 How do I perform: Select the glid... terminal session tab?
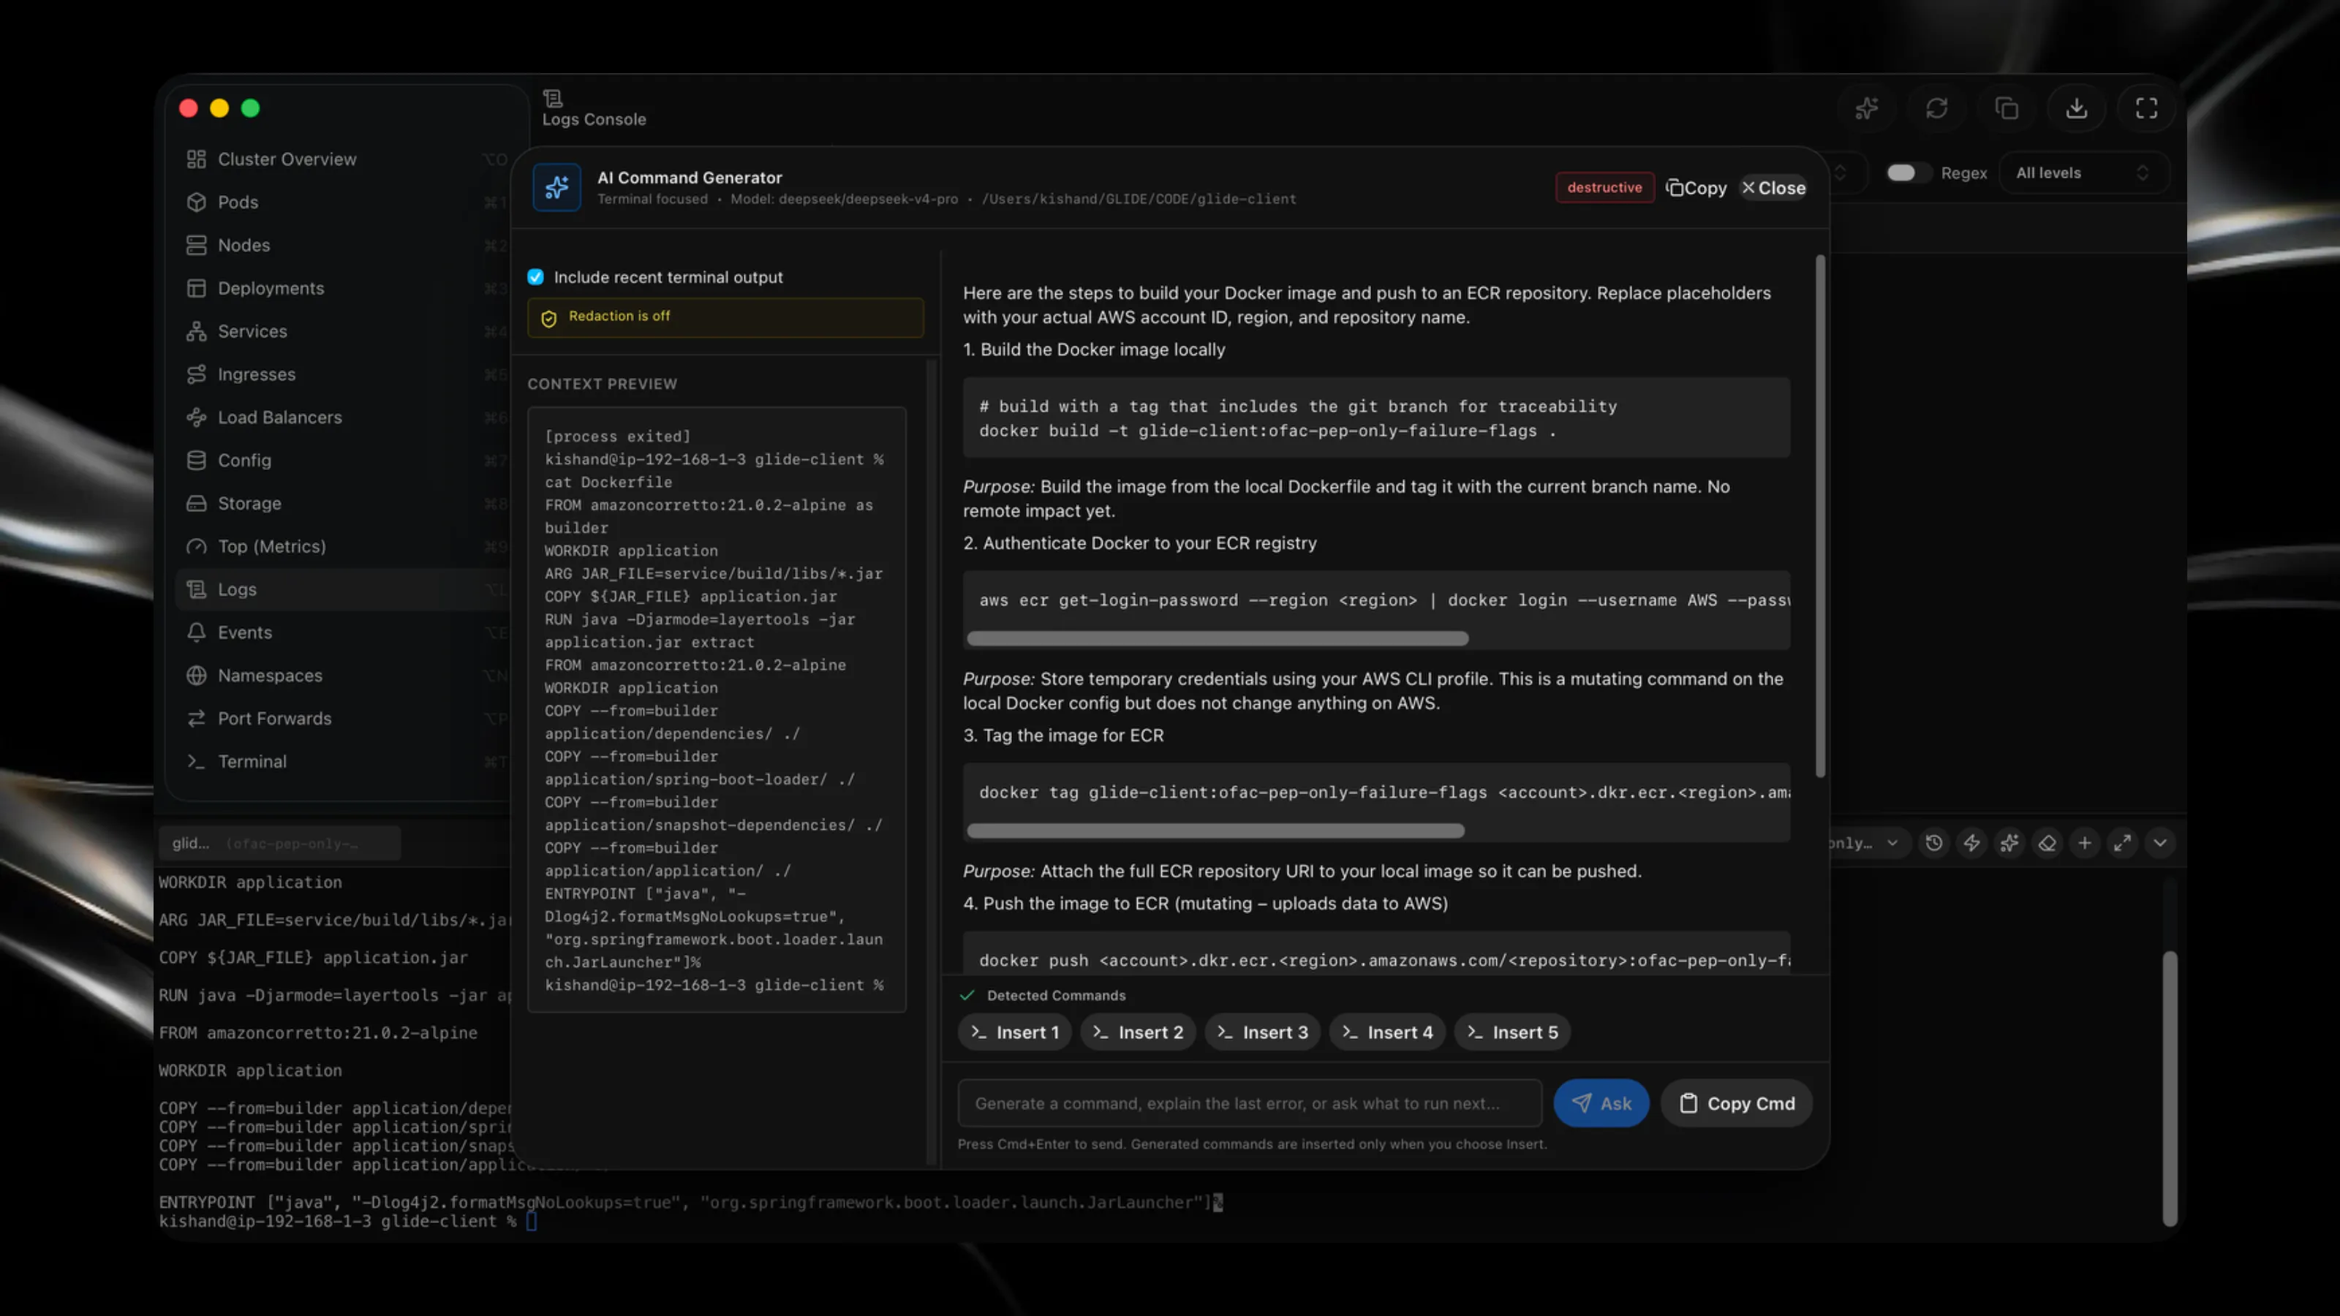coord(280,843)
